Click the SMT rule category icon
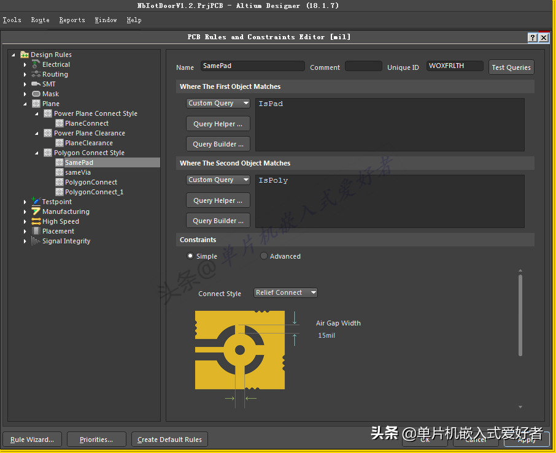 point(36,84)
